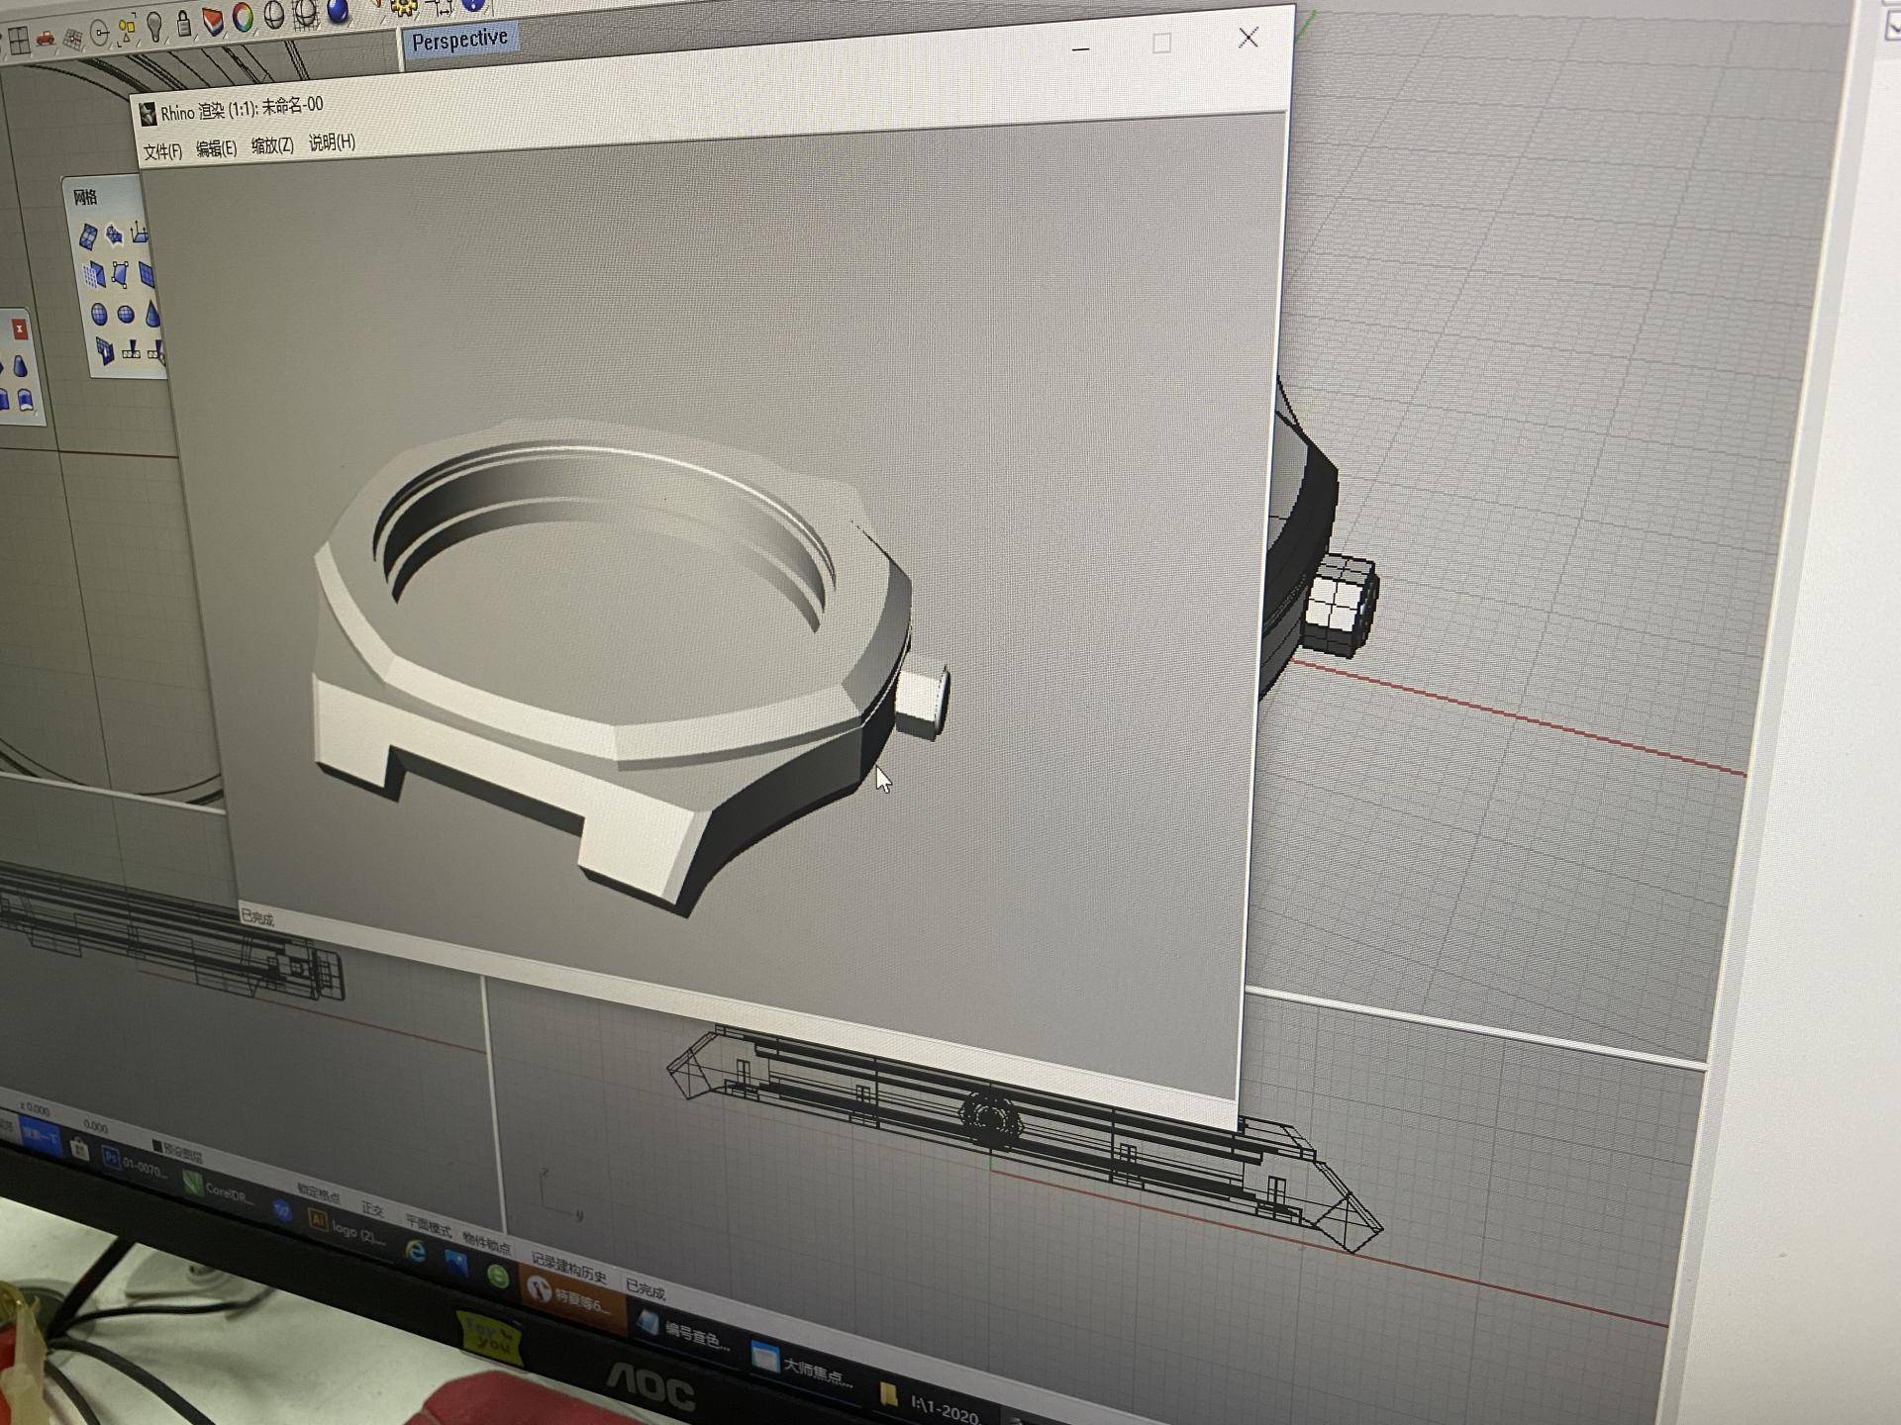Open the store bag icon on taskbar

(x=80, y=1149)
